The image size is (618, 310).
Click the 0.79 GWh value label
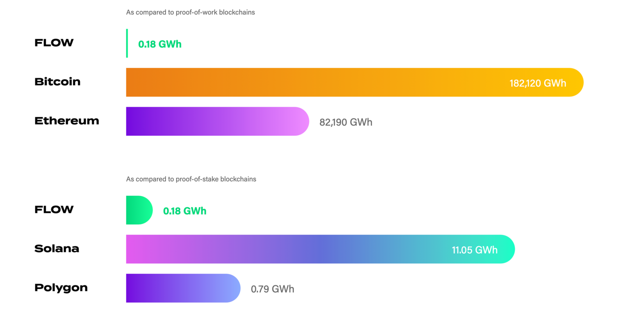[x=272, y=289]
